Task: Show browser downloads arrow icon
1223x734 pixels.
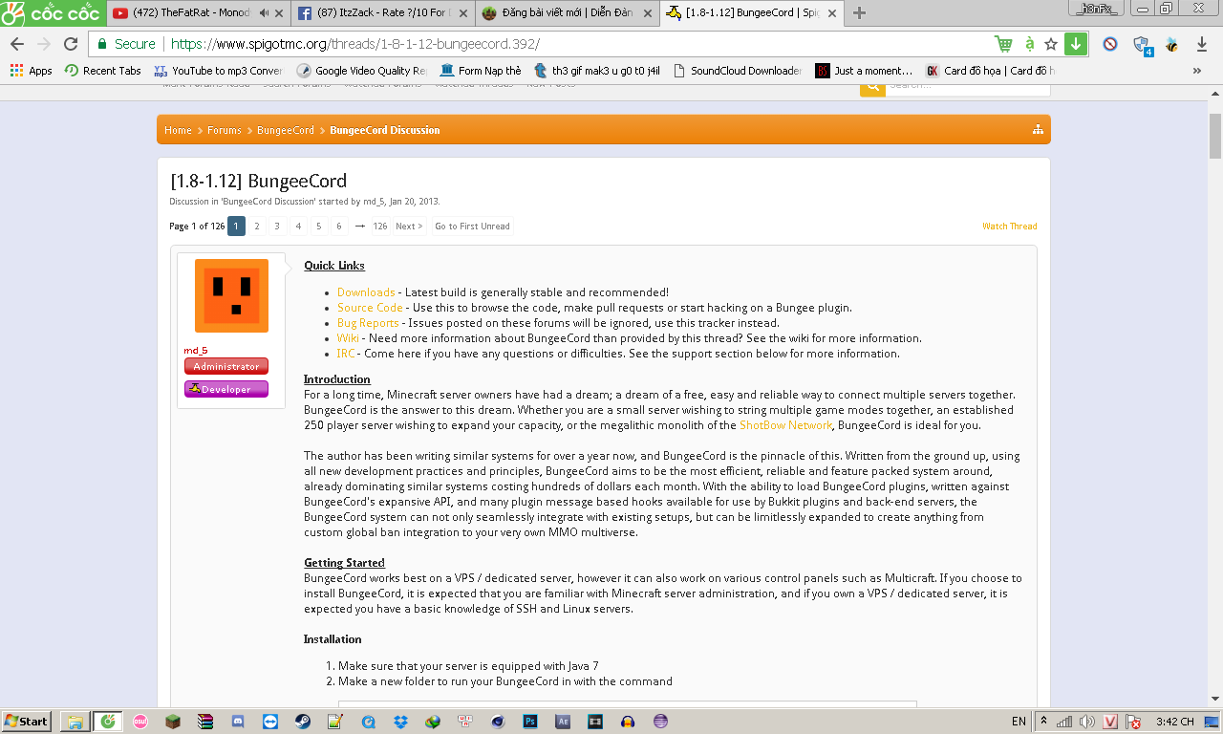Action: (x=1202, y=44)
